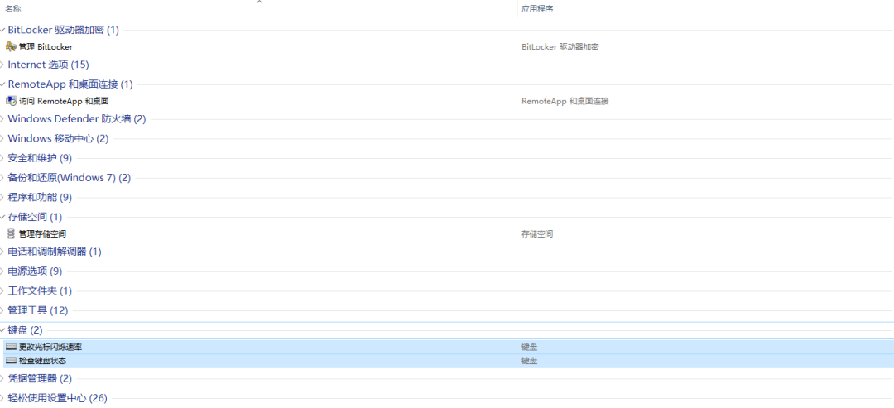Expand the 轻松使用设置中心 group chevron
Image resolution: width=894 pixels, height=408 pixels.
[x=2, y=398]
